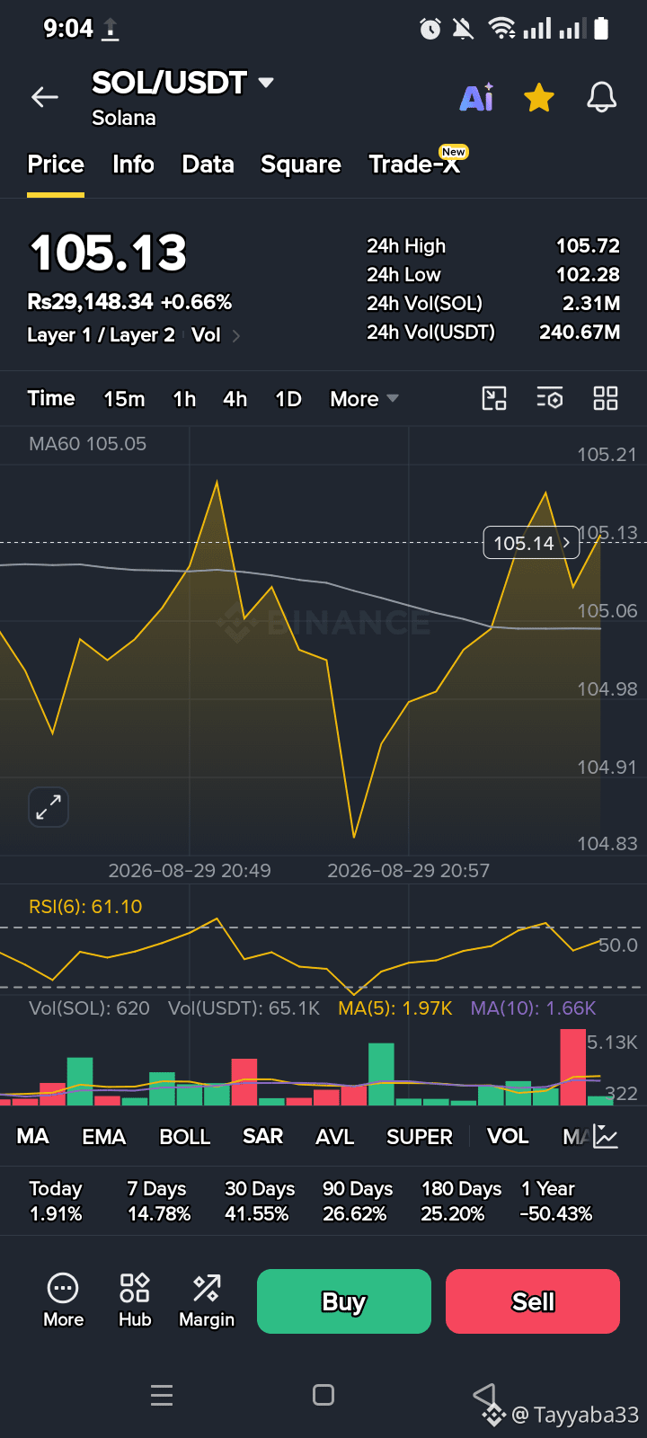The height and width of the screenshot is (1438, 647).
Task: Tap the 30 Days 41.55% performance
Action: (x=260, y=1202)
